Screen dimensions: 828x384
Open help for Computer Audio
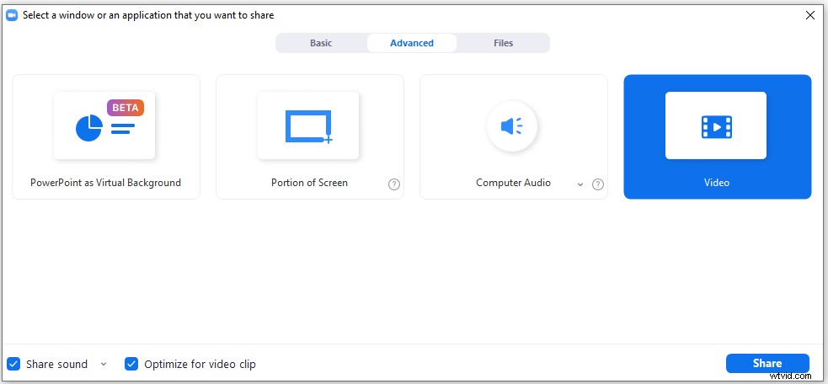(598, 184)
